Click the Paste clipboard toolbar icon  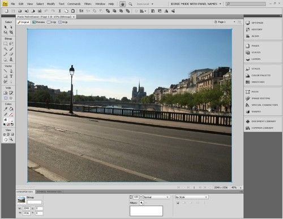point(73,11)
